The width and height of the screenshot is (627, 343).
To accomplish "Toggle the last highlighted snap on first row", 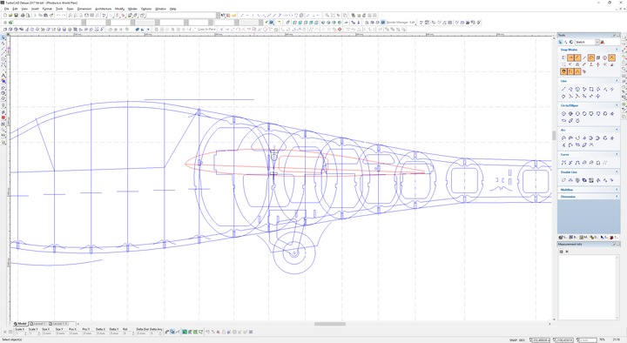I will tap(612, 58).
